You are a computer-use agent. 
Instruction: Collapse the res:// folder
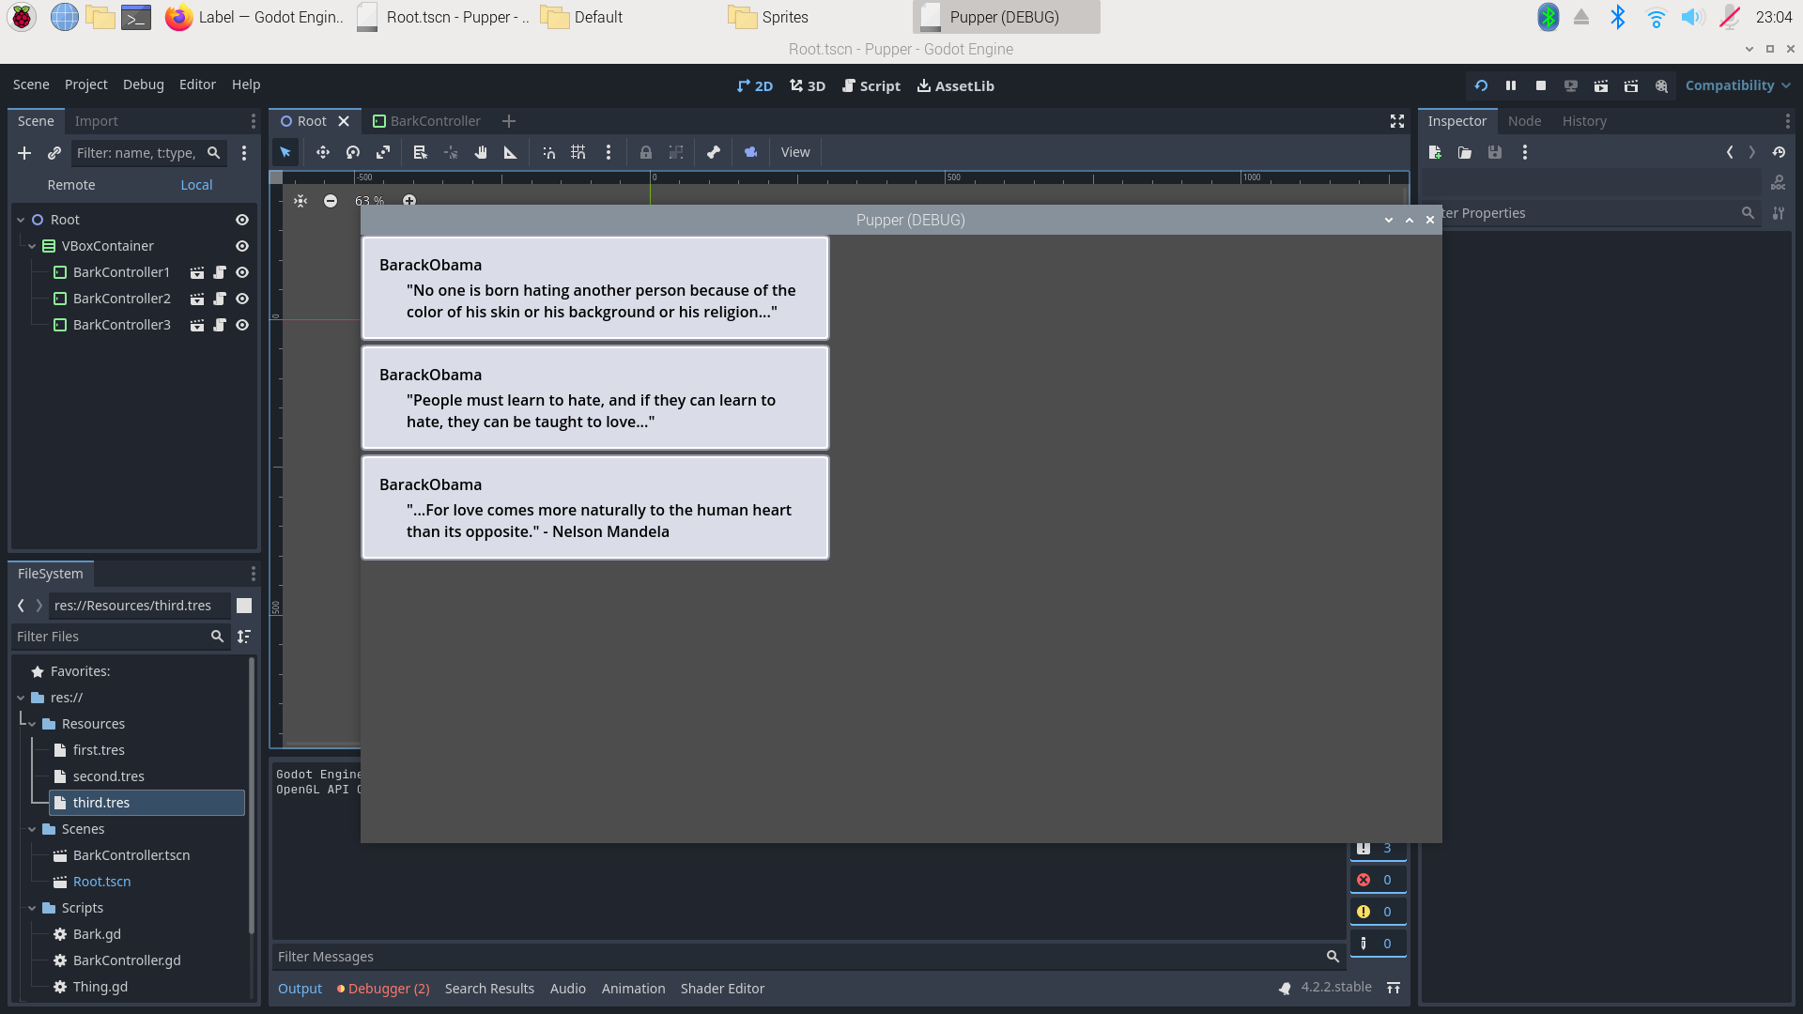tap(21, 698)
